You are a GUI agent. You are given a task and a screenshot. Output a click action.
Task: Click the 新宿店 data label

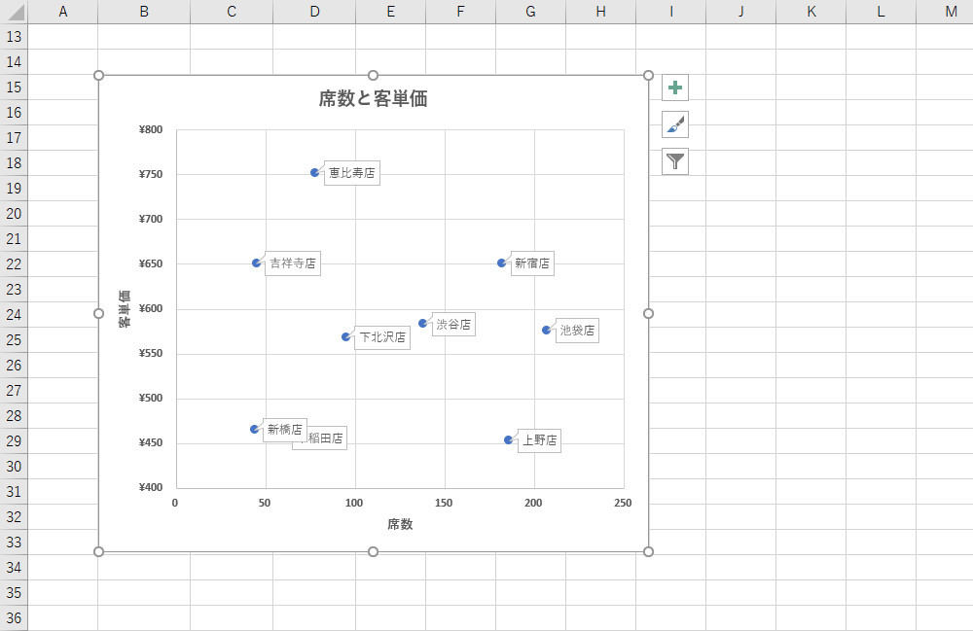pyautogui.click(x=532, y=263)
